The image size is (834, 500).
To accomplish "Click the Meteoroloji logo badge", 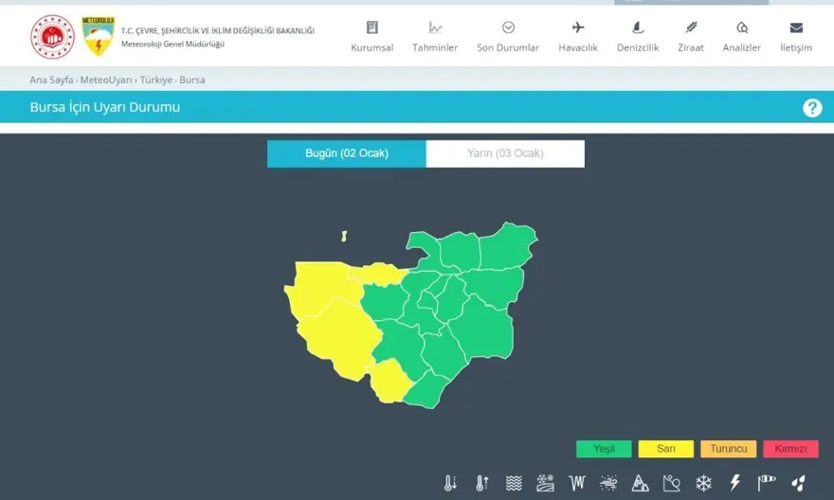I will pos(98,36).
